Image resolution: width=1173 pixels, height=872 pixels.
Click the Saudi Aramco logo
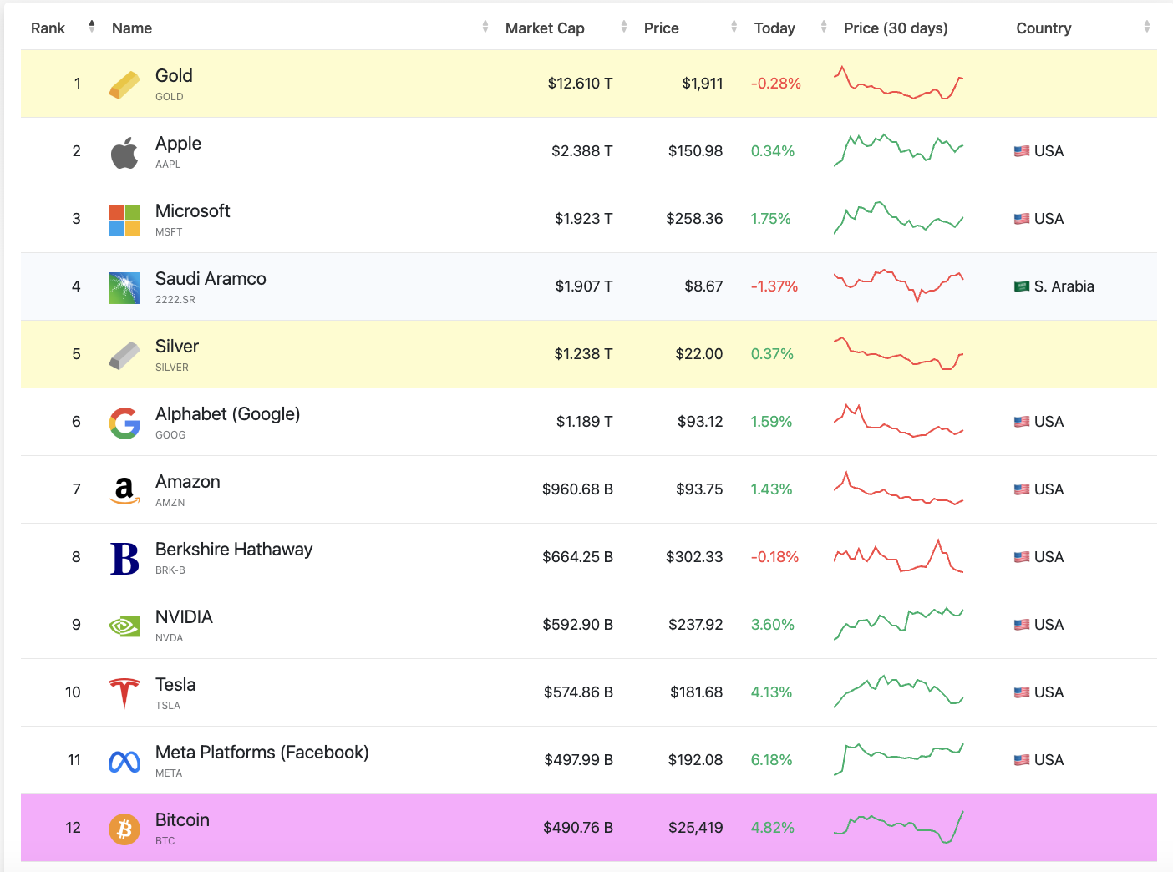(x=124, y=287)
